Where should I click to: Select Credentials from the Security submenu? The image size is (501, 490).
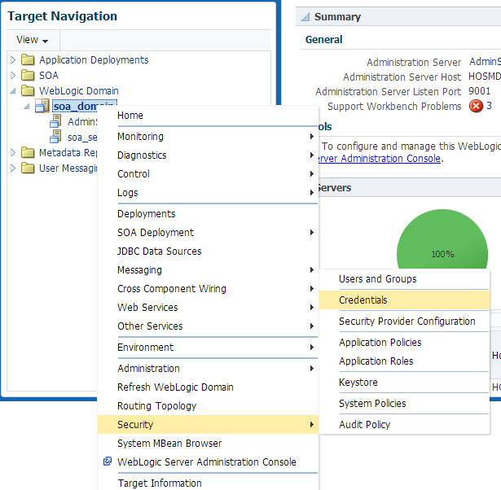point(363,300)
